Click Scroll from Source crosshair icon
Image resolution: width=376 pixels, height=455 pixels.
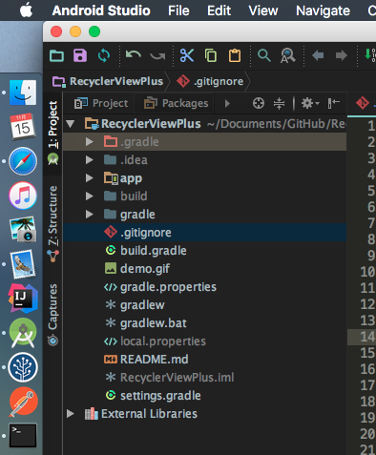(x=259, y=103)
